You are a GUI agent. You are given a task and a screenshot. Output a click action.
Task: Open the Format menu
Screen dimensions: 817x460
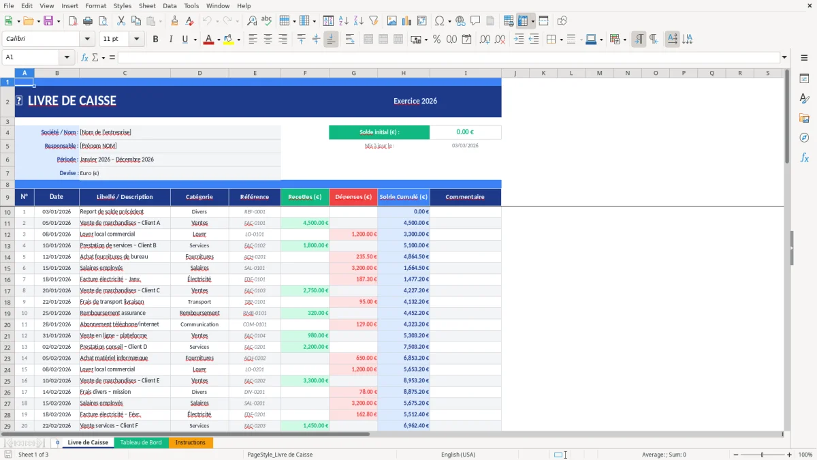[95, 5]
